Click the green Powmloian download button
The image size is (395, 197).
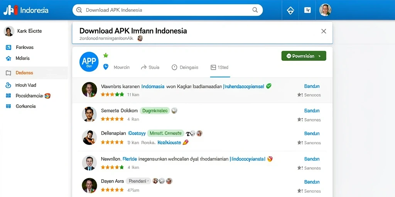pos(304,56)
